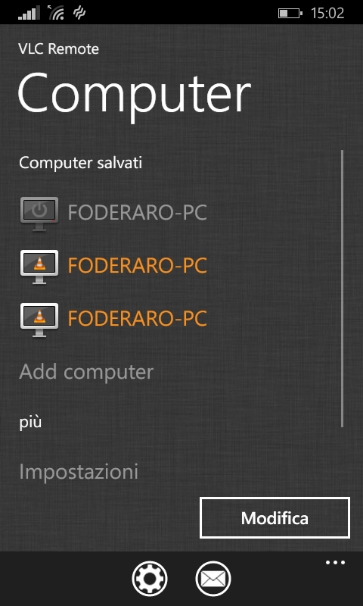This screenshot has height=606, width=363.
Task: Tap the Wi-Fi signal status icon
Action: pyautogui.click(x=56, y=13)
